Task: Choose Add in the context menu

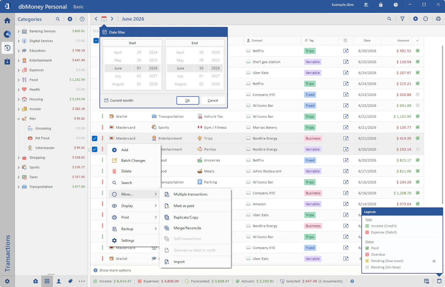Action: 134,150
